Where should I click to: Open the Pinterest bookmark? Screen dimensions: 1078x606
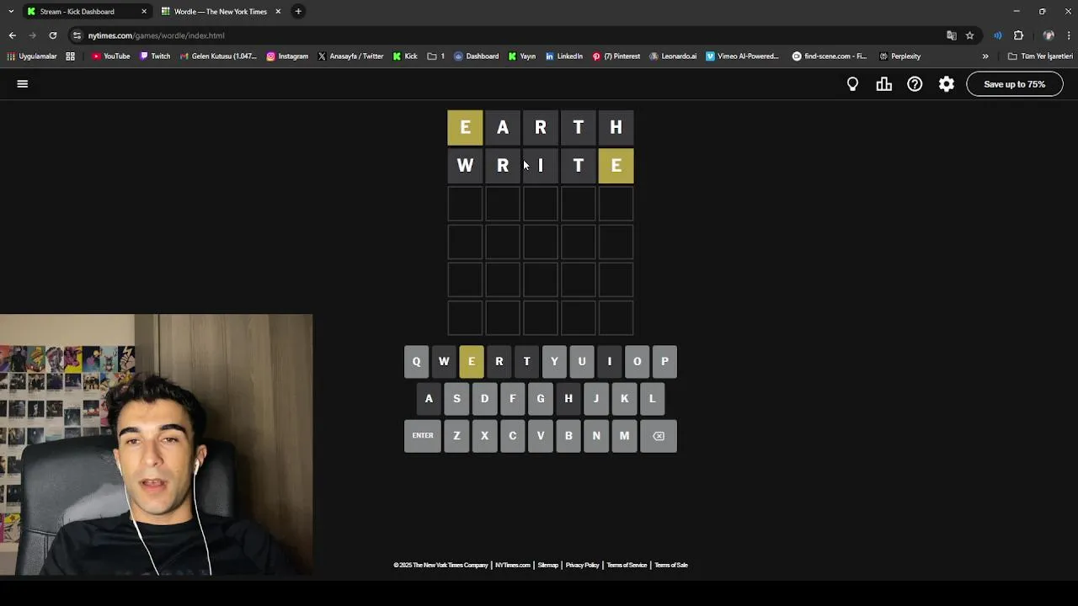point(616,56)
